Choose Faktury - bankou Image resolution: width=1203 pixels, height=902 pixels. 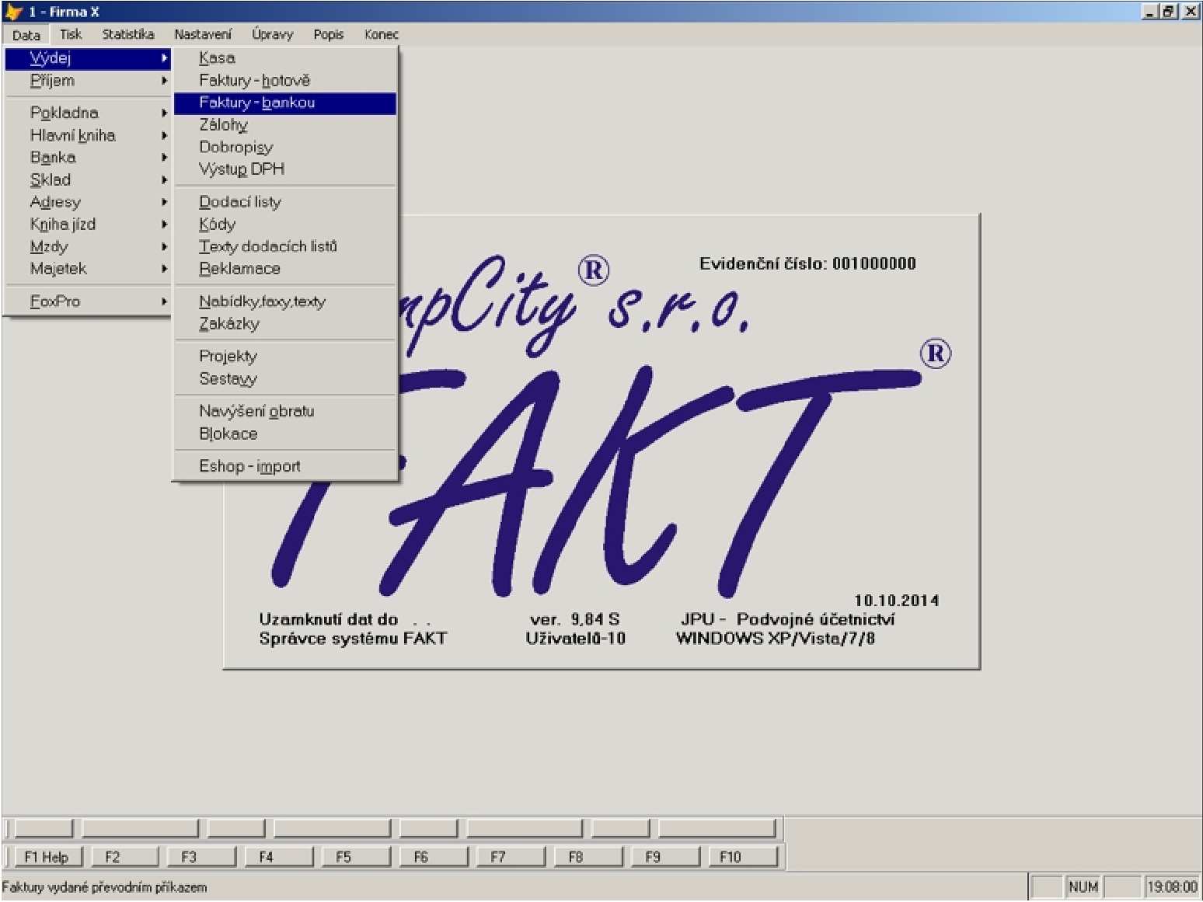285,103
